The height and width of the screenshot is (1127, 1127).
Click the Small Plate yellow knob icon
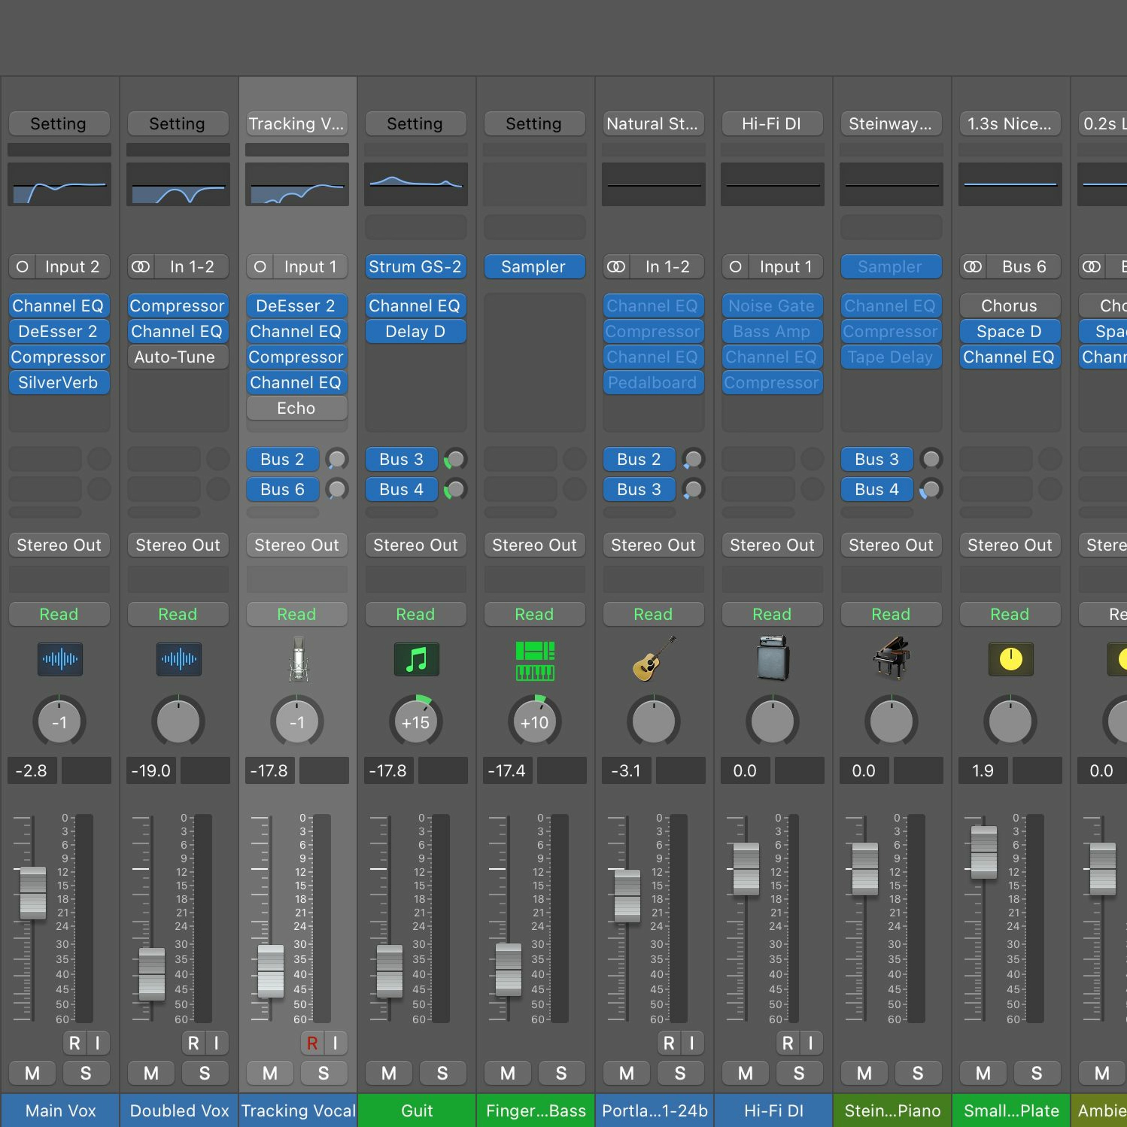coord(1010,659)
